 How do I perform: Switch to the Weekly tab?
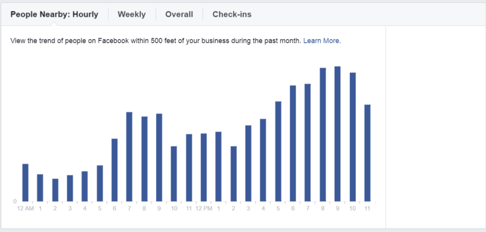131,14
